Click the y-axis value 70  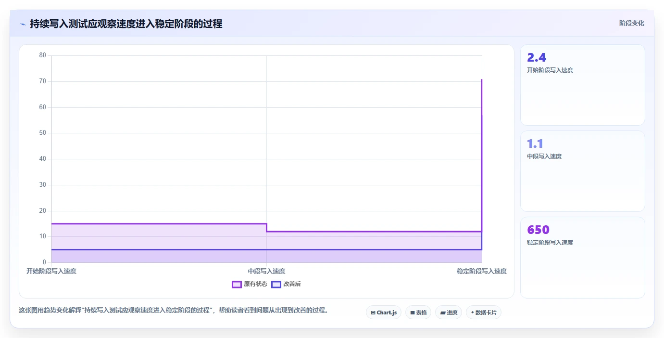coord(43,81)
